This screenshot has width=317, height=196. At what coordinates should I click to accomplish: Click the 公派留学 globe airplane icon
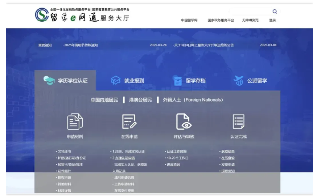tap(239, 81)
